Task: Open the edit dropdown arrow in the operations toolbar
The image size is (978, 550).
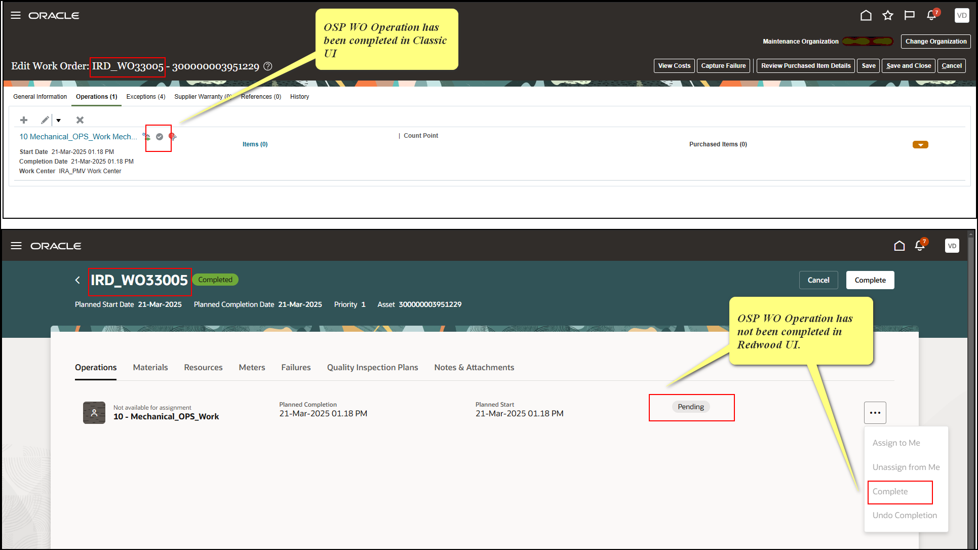Action: coord(58,121)
